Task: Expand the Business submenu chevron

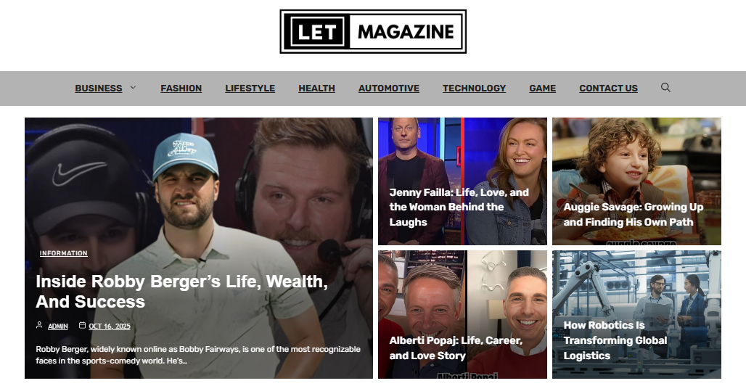Action: tap(133, 88)
